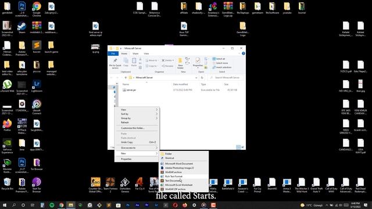Sort by the Name column header
Screen dimensions: 372x209
point(126,84)
